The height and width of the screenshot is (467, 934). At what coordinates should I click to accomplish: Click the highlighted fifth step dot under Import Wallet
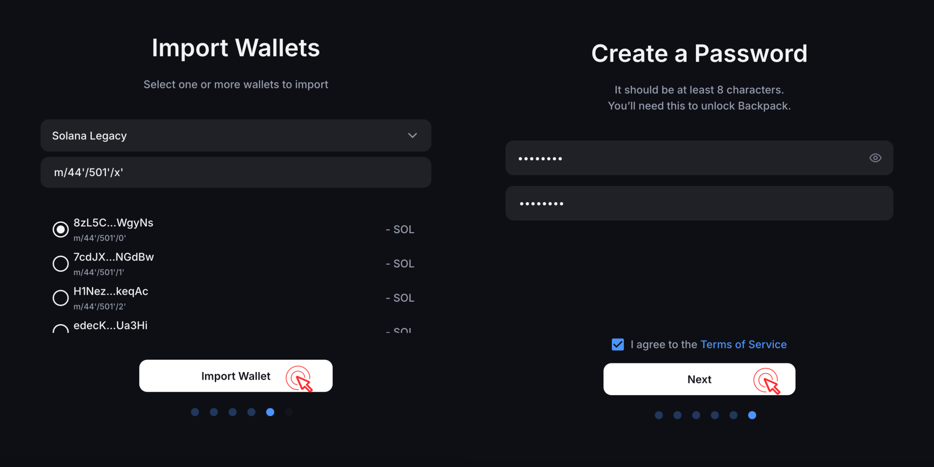[x=270, y=412]
